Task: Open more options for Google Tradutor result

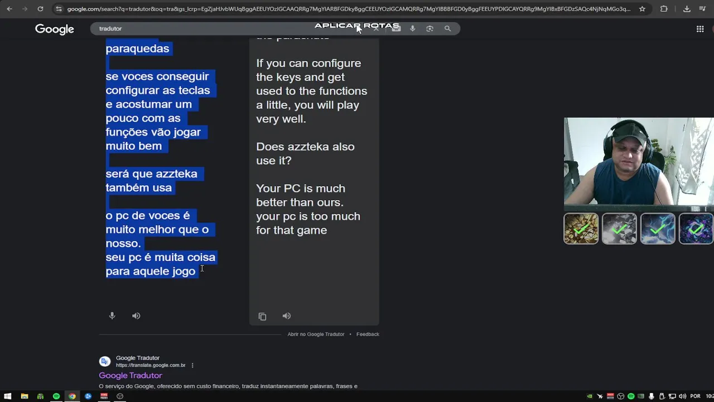Action: pos(192,365)
